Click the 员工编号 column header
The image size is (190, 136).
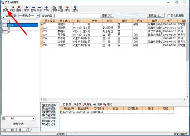click(49, 21)
